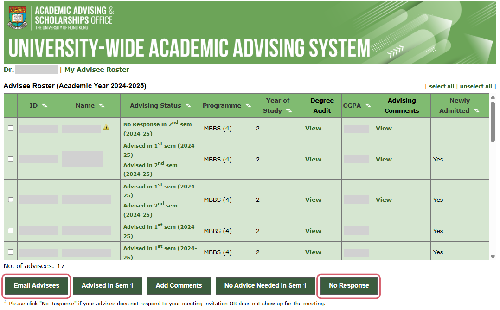The height and width of the screenshot is (310, 500).
Task: Open Degree Audit View for the first advisee
Action: (x=313, y=129)
